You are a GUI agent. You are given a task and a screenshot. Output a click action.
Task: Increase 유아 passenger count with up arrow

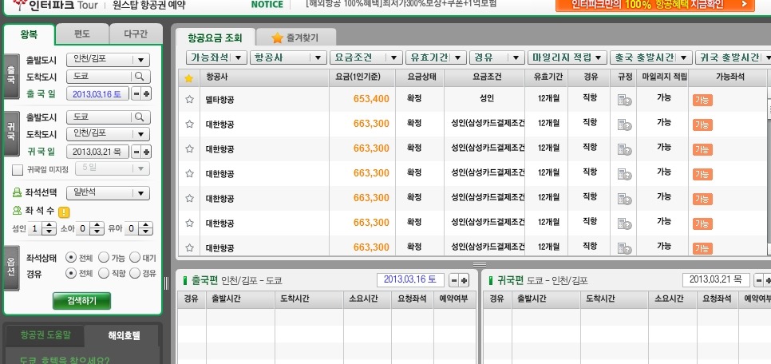click(x=145, y=225)
